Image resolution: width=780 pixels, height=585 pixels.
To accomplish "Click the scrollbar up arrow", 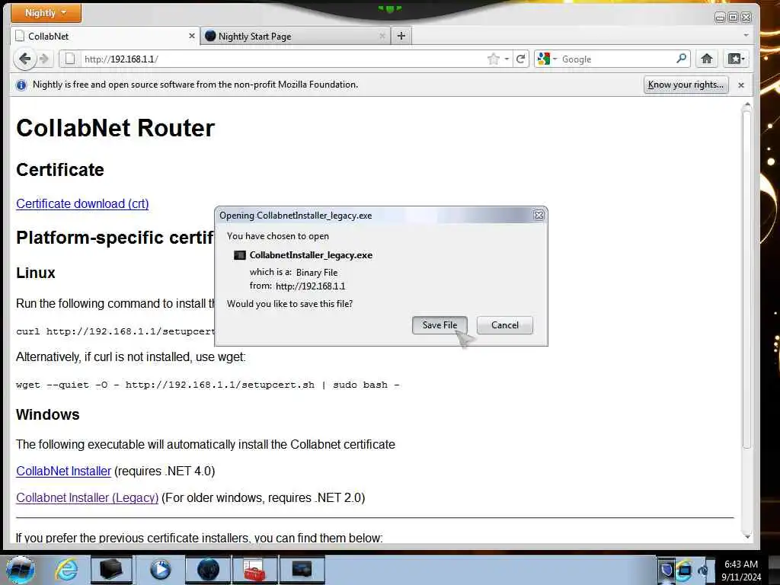I will click(746, 104).
